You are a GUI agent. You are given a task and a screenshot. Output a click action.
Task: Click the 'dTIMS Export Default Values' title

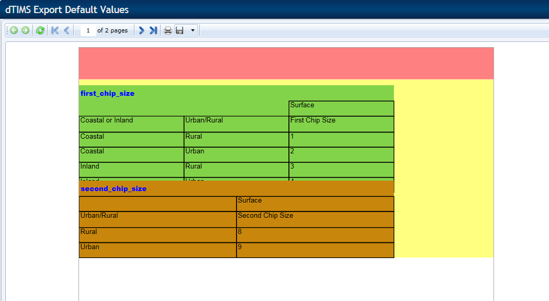[x=67, y=9]
